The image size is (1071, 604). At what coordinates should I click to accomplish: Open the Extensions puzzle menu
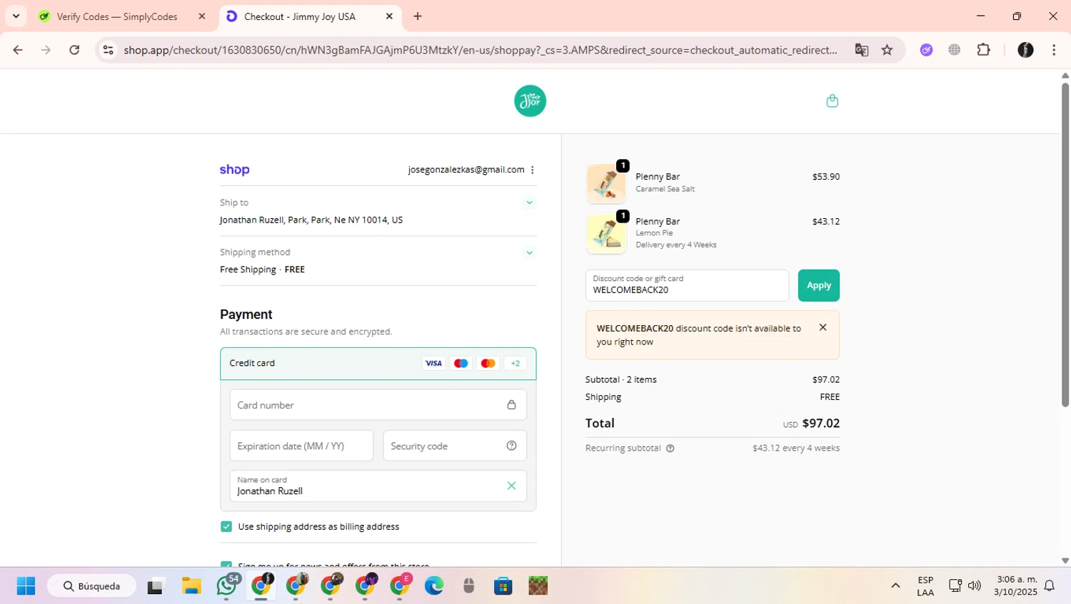coord(983,50)
